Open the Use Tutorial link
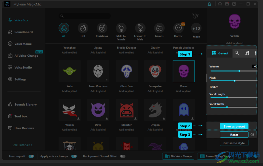Image resolution: width=263 pixels, height=166 pixels. click(23, 145)
